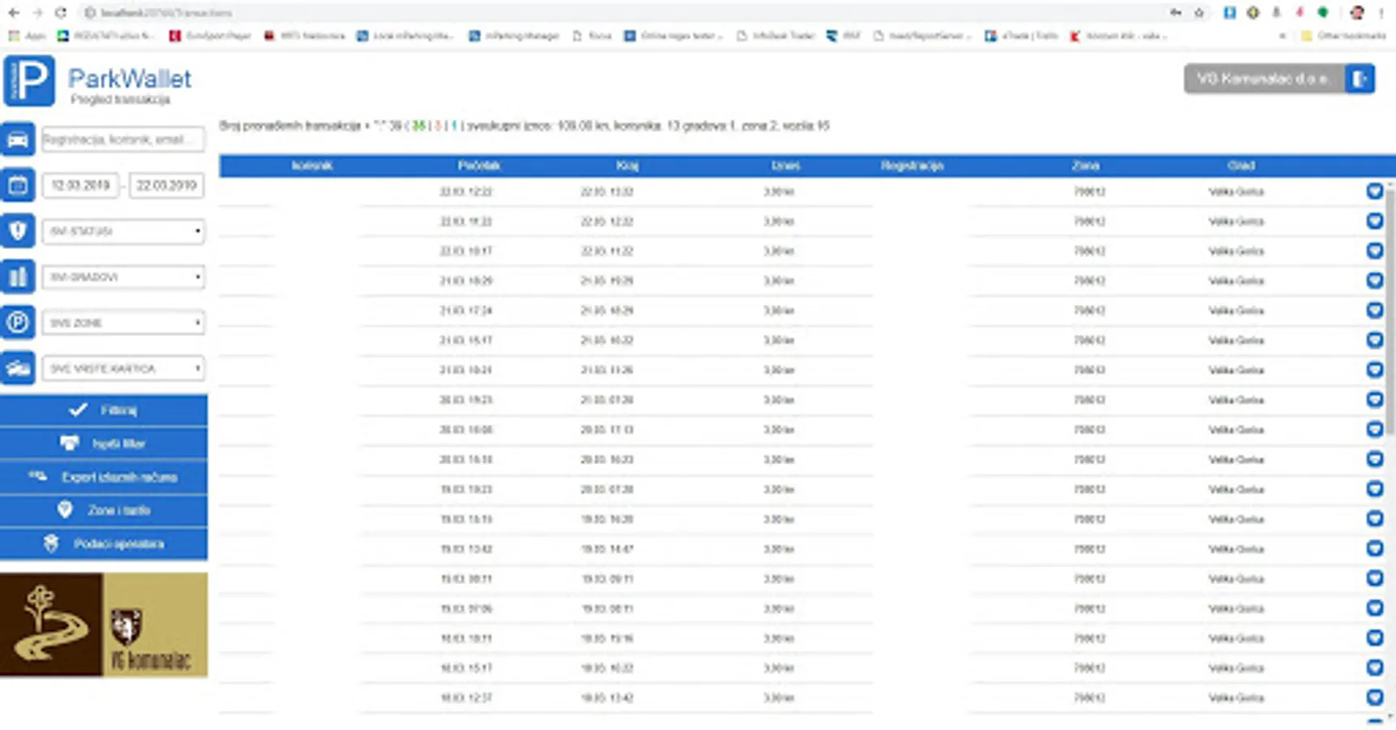Click the VG komunalac banner image
The height and width of the screenshot is (730, 1396).
(104, 625)
